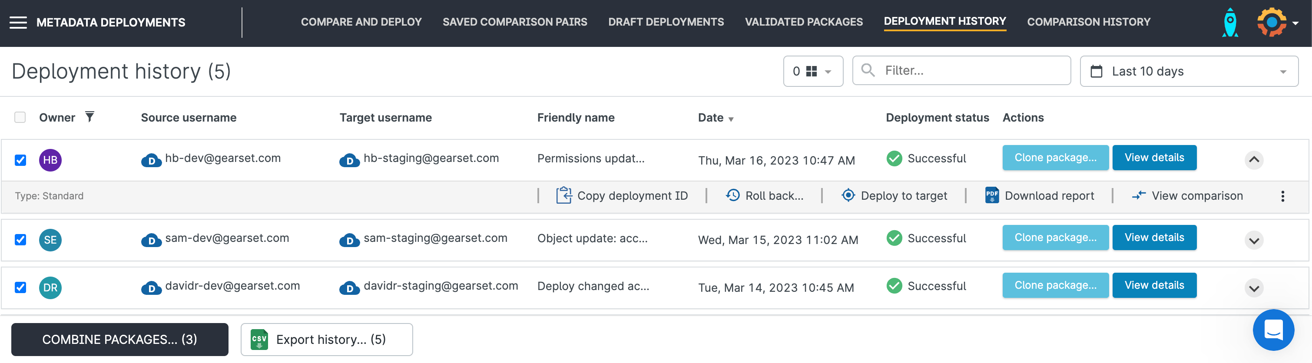Collapse the hb-dev deployment row
The height and width of the screenshot is (363, 1312).
click(x=1253, y=160)
